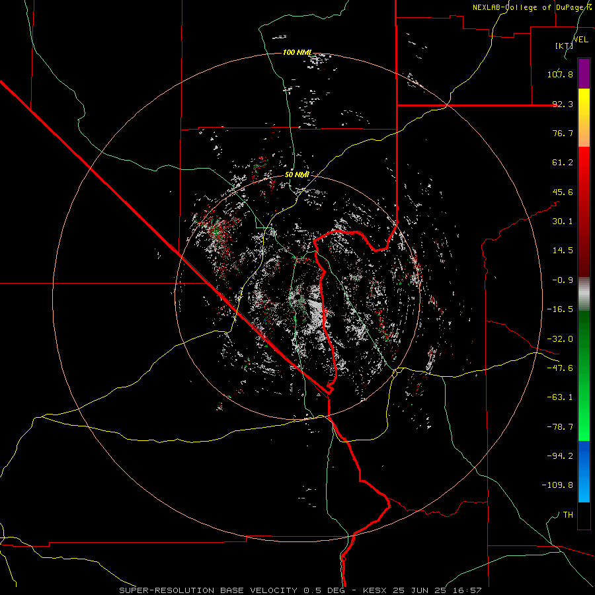Click the blue segment of the color bar
This screenshot has width=595, height=595.
pyautogui.click(x=584, y=471)
